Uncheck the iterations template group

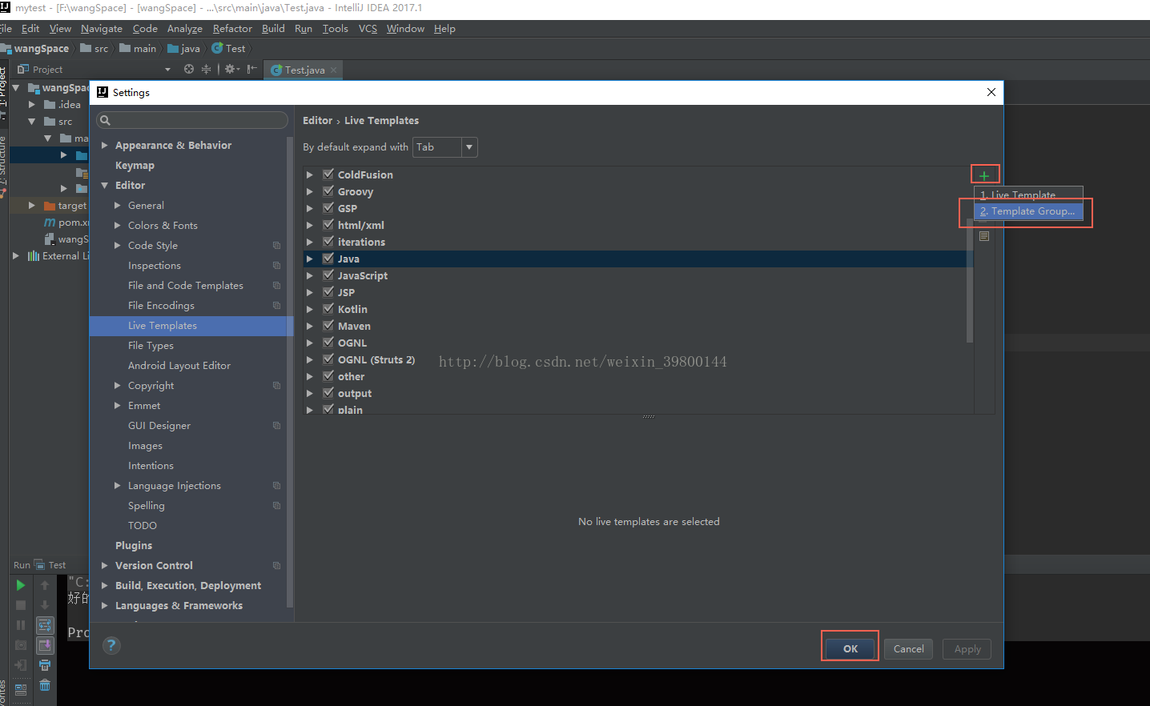tap(328, 242)
